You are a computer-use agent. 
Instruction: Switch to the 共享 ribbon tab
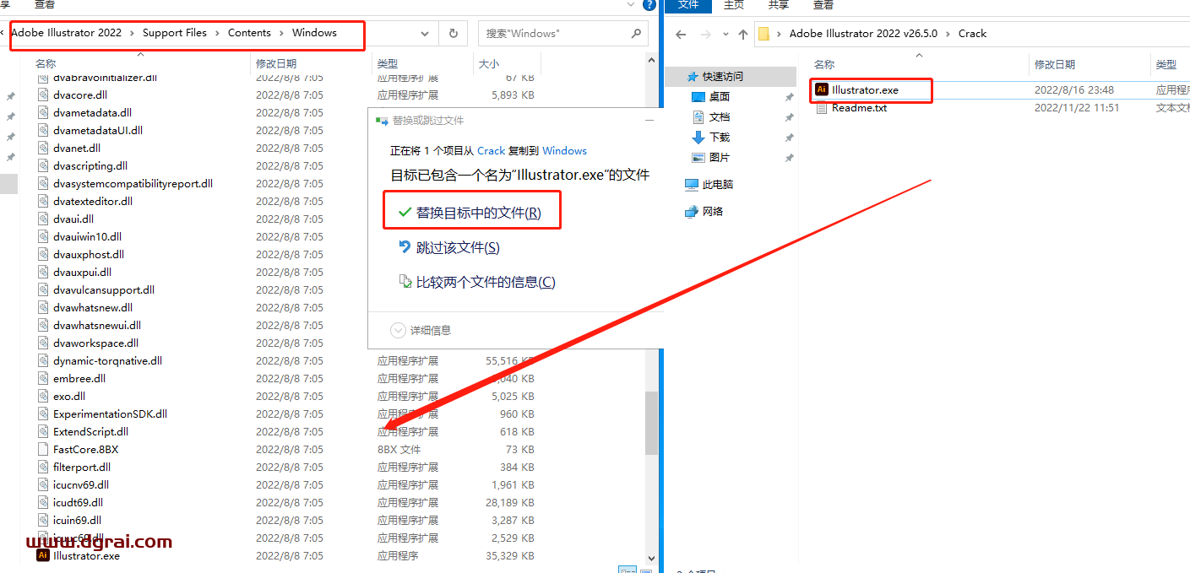pos(778,5)
